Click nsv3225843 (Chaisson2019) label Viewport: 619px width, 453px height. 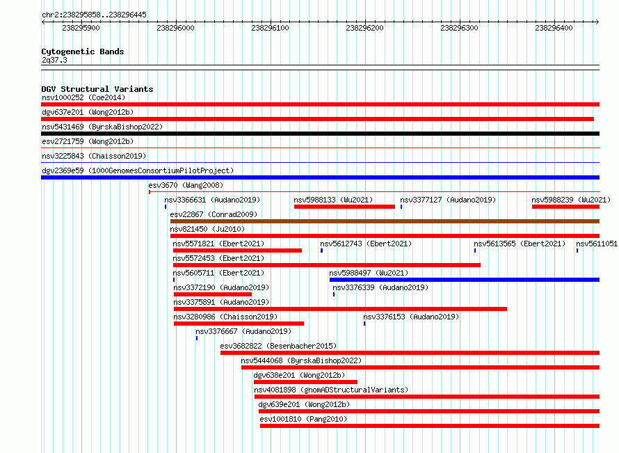coord(94,156)
